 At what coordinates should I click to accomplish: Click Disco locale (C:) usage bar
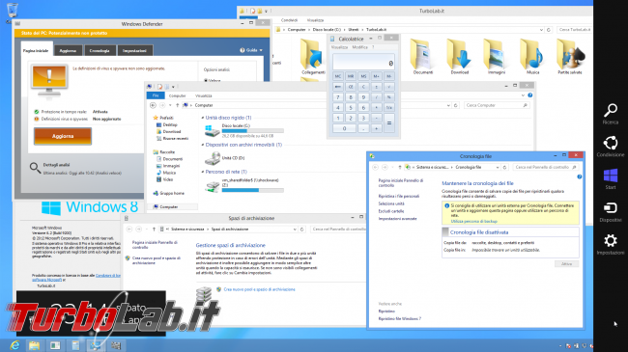click(x=253, y=131)
